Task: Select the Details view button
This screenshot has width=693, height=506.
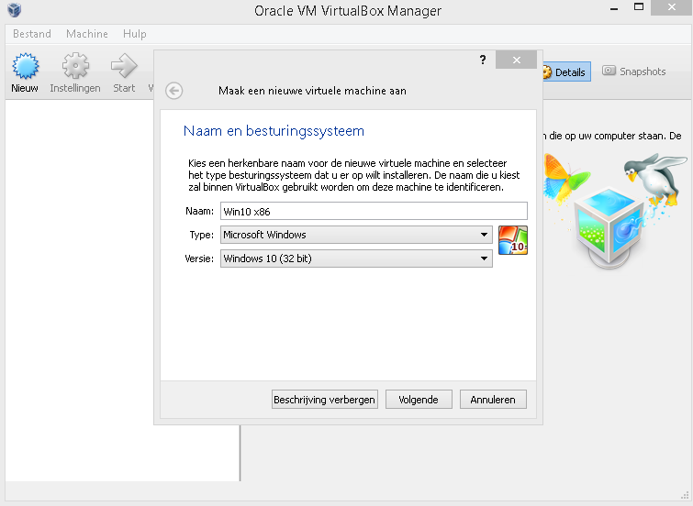Action: pyautogui.click(x=564, y=71)
